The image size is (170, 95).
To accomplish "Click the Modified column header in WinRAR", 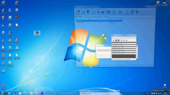I will tap(111, 19).
